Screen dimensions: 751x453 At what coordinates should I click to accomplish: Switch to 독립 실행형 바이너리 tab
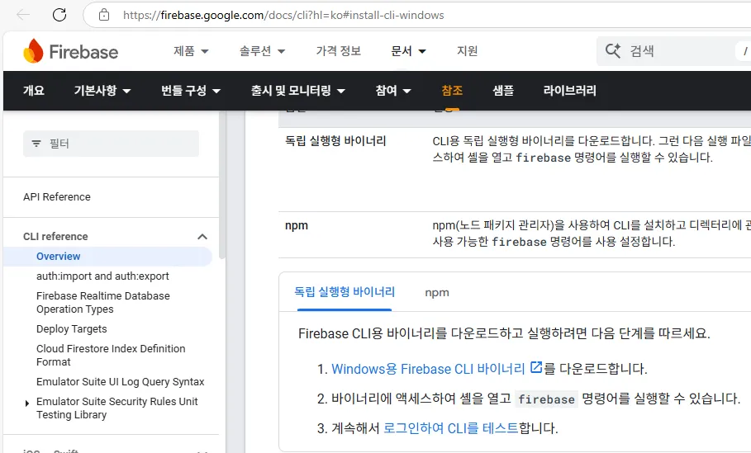345,292
